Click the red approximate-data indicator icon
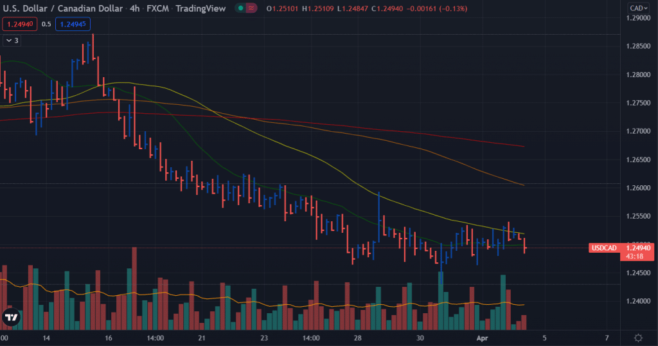658x346 pixels. (251, 8)
